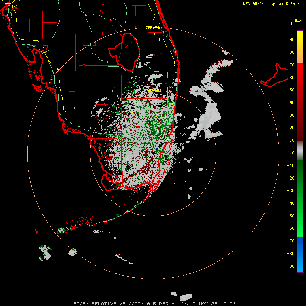Click the 10 value on velocity scale

pos(292,140)
